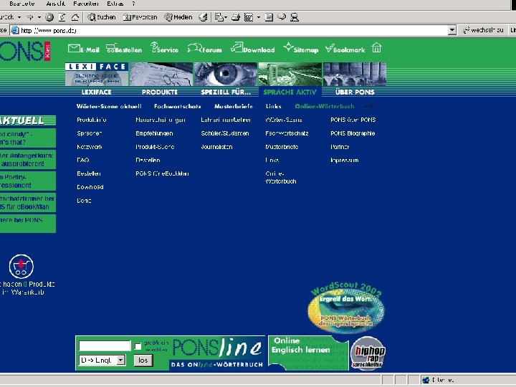The image size is (516, 387).
Task: Click the Discuss toolbar icon
Action: (x=282, y=17)
